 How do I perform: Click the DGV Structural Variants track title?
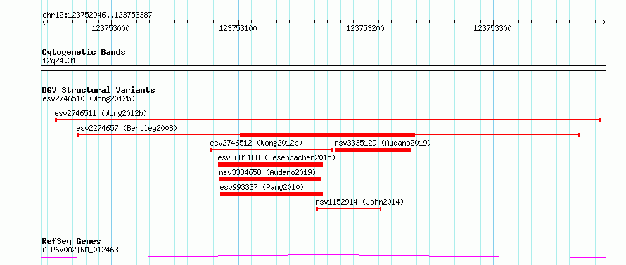(98, 90)
